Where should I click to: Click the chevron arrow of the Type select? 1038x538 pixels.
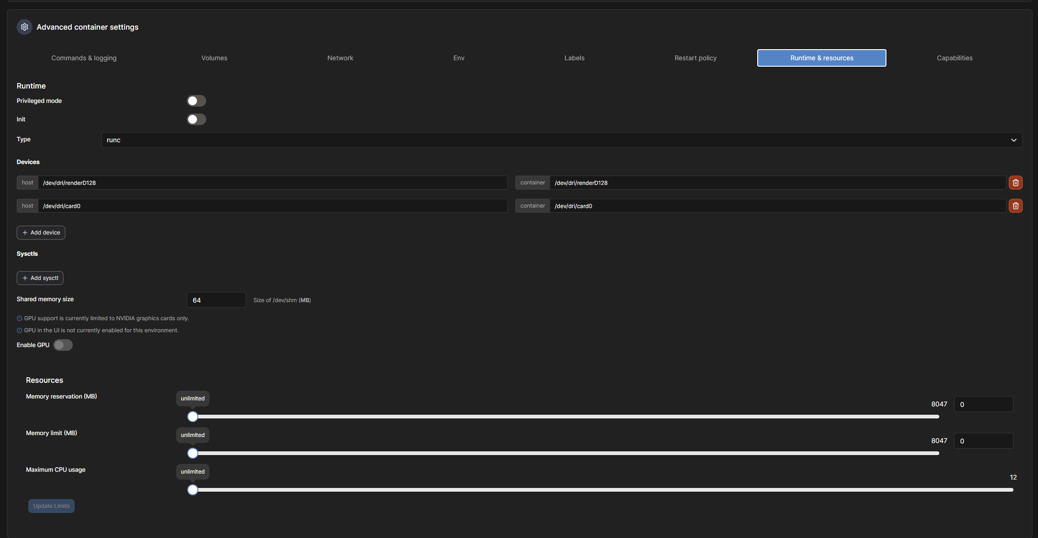1013,140
